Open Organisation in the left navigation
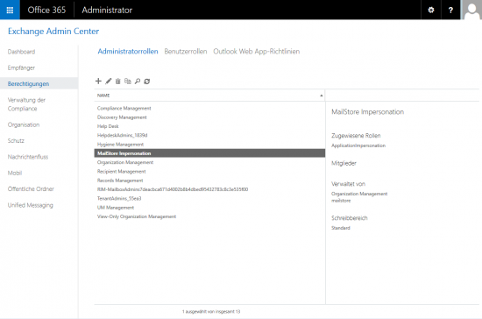The height and width of the screenshot is (319, 482). click(x=24, y=124)
